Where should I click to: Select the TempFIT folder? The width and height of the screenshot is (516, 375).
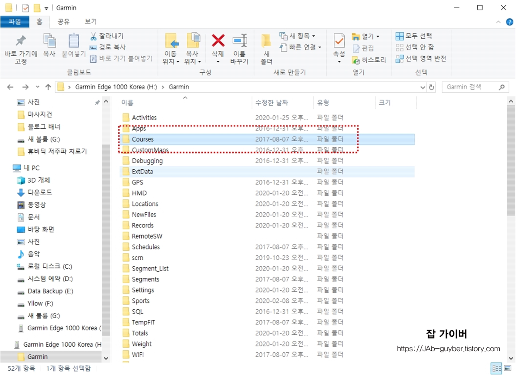point(267,322)
